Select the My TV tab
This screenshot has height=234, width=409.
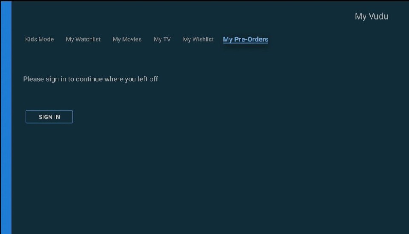coord(162,39)
